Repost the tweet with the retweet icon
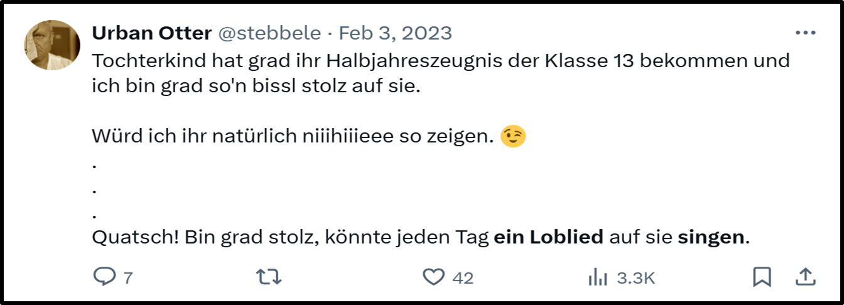This screenshot has height=305, width=844. (x=269, y=277)
